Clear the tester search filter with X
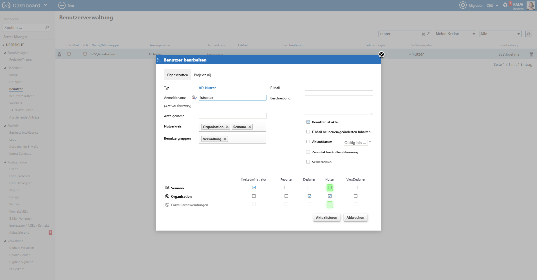Image resolution: width=537 pixels, height=280 pixels. tap(423, 34)
